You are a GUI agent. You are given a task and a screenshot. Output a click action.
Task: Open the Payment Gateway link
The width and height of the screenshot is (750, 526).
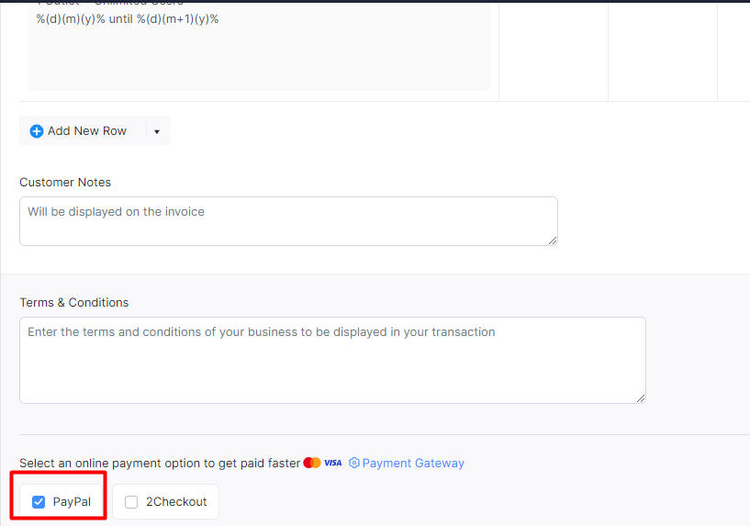(413, 463)
